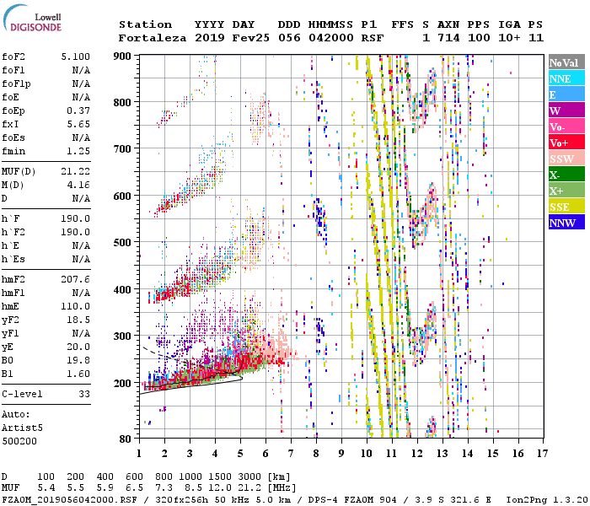Viewport: 590px width, 506px height.
Task: Click the hmF2 value 207.6
Action: [x=76, y=279]
